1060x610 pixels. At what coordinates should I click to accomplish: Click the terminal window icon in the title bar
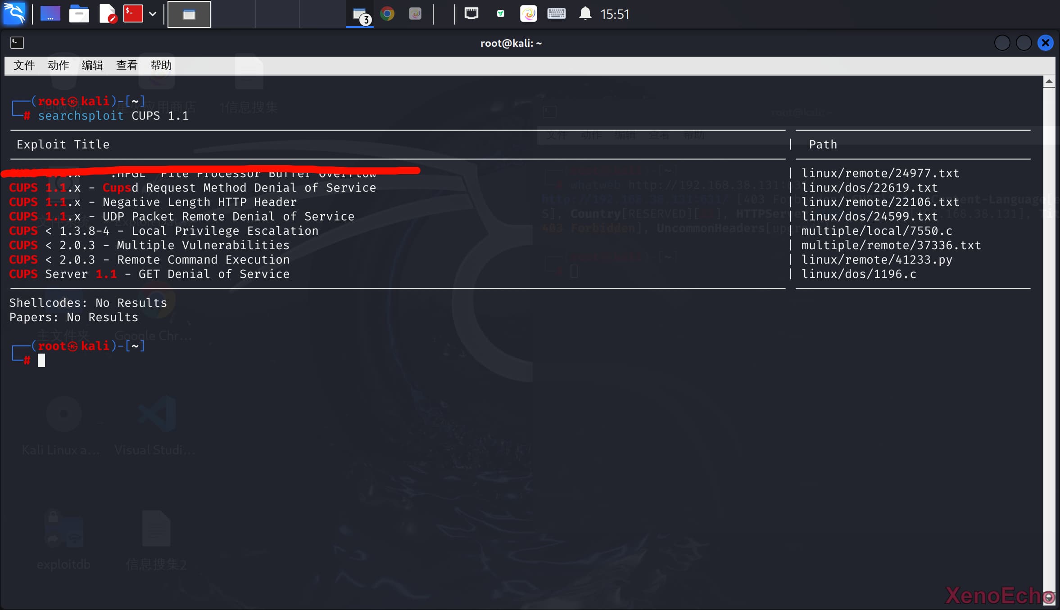click(17, 43)
